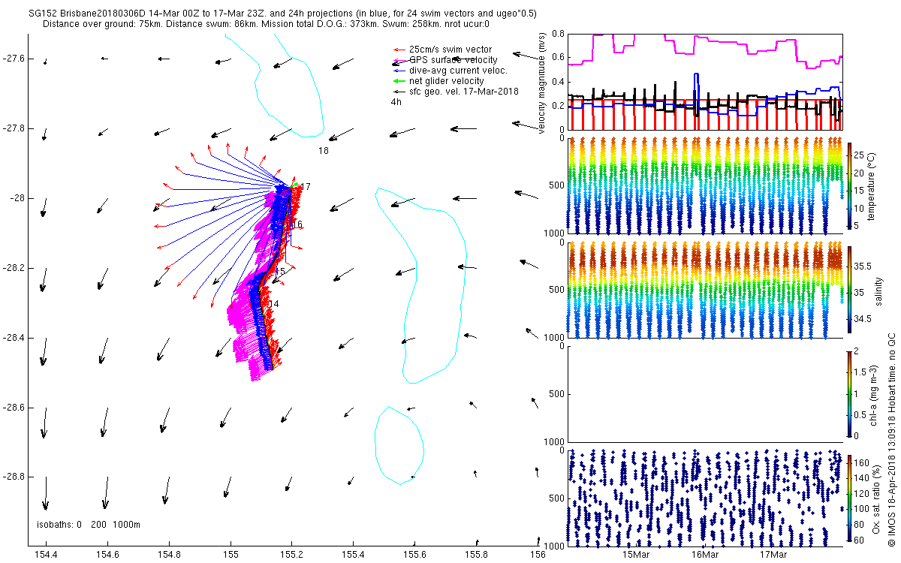901x563 pixels.
Task: Click the '1.5' tick on chl-a colorbar
Action: (x=862, y=371)
